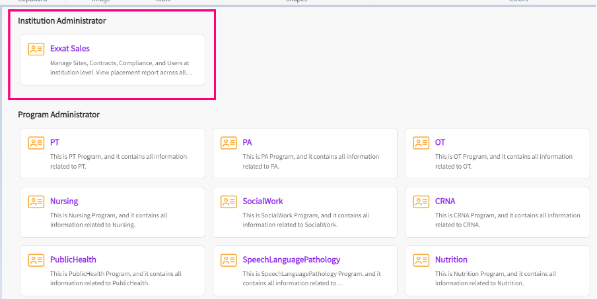
Task: Open the Nursing program title link
Action: (x=64, y=201)
